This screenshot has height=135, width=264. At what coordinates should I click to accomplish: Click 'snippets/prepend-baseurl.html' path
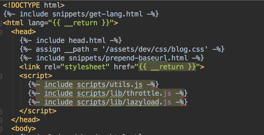pyautogui.click(x=128, y=58)
